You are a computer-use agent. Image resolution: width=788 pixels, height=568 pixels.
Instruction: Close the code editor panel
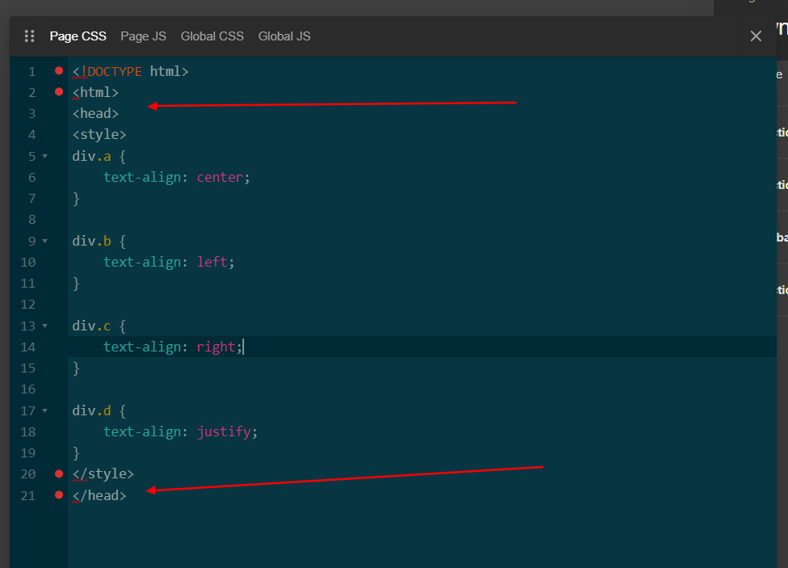click(x=756, y=36)
